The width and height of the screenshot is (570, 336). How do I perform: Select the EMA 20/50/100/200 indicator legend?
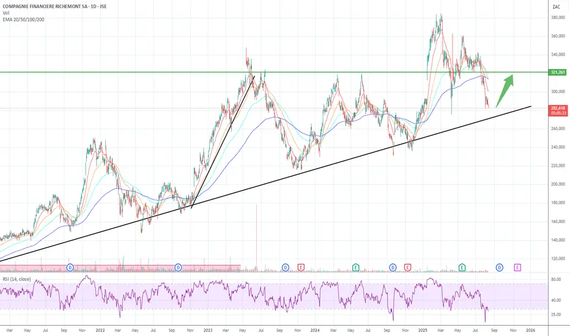[24, 20]
